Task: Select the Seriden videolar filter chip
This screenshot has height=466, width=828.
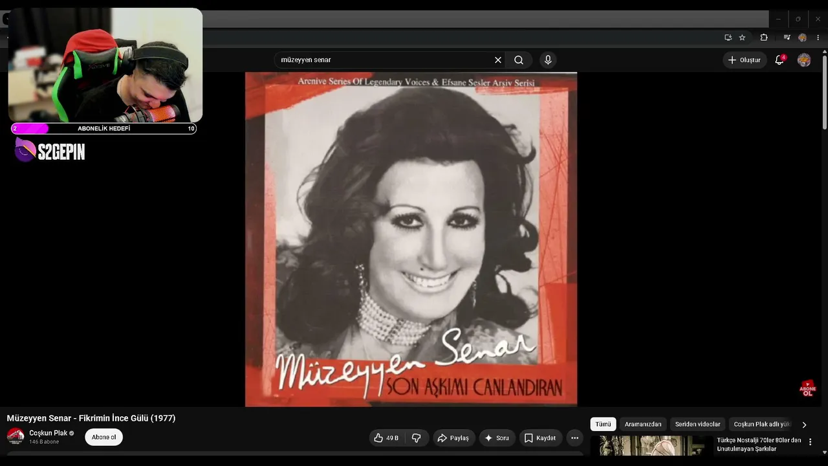Action: click(x=697, y=424)
